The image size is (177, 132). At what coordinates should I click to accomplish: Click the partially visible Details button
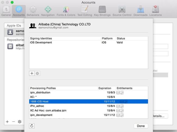pyautogui.click(x=160, y=116)
